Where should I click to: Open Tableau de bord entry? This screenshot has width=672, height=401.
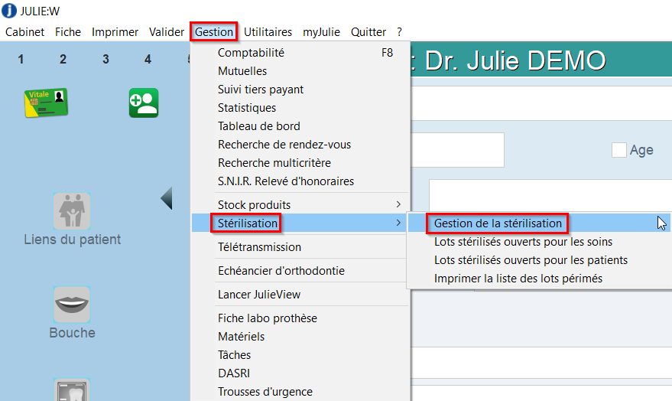[x=300, y=126]
